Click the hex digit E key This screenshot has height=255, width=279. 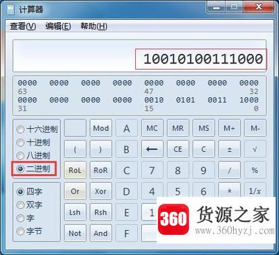(x=126, y=212)
